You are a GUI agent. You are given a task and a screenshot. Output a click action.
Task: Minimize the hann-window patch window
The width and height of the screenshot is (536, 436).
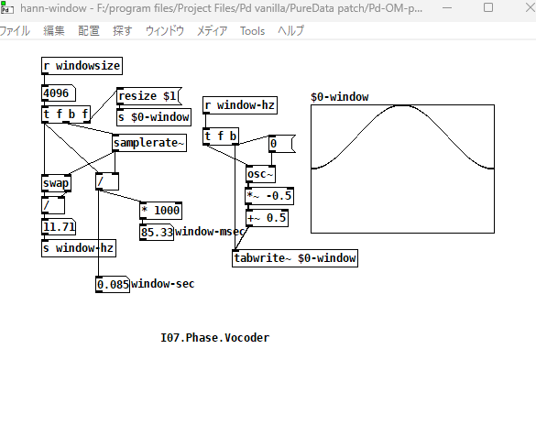click(447, 8)
